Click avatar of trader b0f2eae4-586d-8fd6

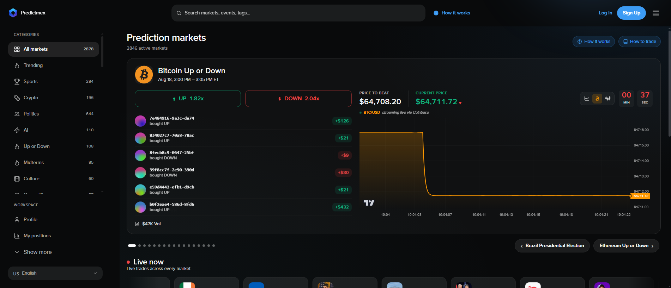point(140,207)
